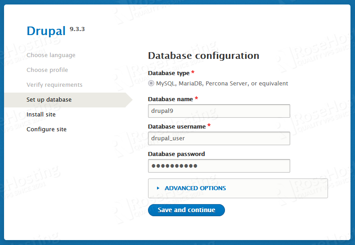Image resolution: width=355 pixels, height=245 pixels.
Task: Click the Database name field containing drupal9
Action: coord(219,111)
